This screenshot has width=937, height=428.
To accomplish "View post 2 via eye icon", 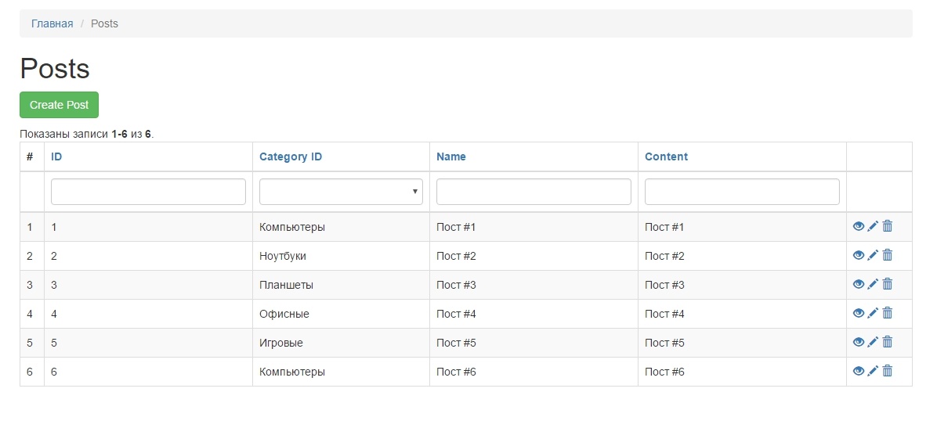I will (859, 255).
